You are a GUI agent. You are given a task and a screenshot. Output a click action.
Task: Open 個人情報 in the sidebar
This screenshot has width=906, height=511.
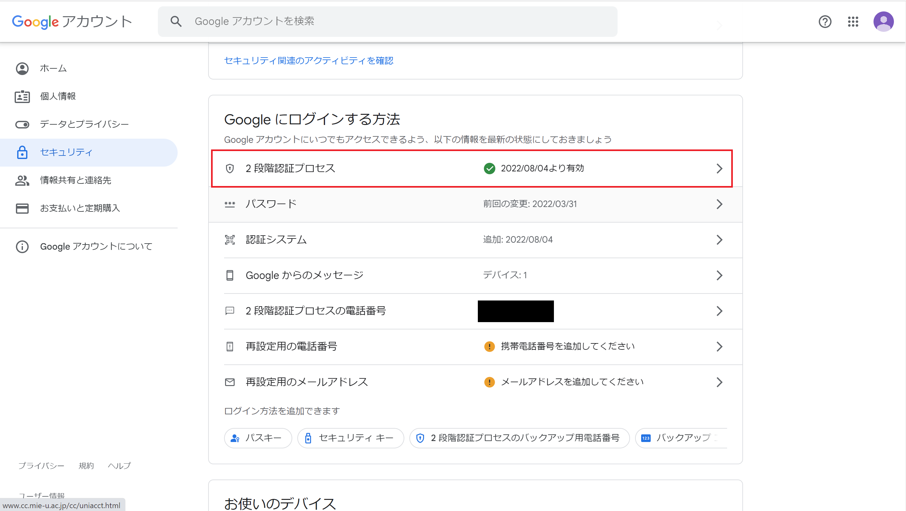pyautogui.click(x=88, y=97)
